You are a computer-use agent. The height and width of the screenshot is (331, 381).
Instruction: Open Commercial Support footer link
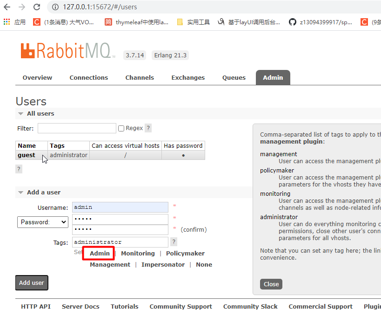[x=321, y=306]
